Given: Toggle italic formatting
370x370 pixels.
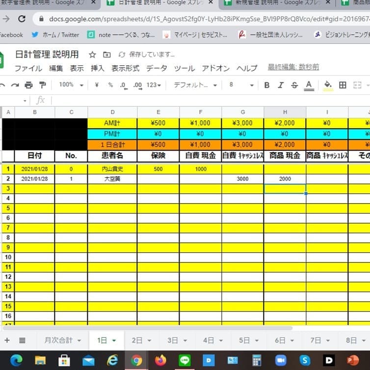Looking at the screenshot, I should coord(281,85).
